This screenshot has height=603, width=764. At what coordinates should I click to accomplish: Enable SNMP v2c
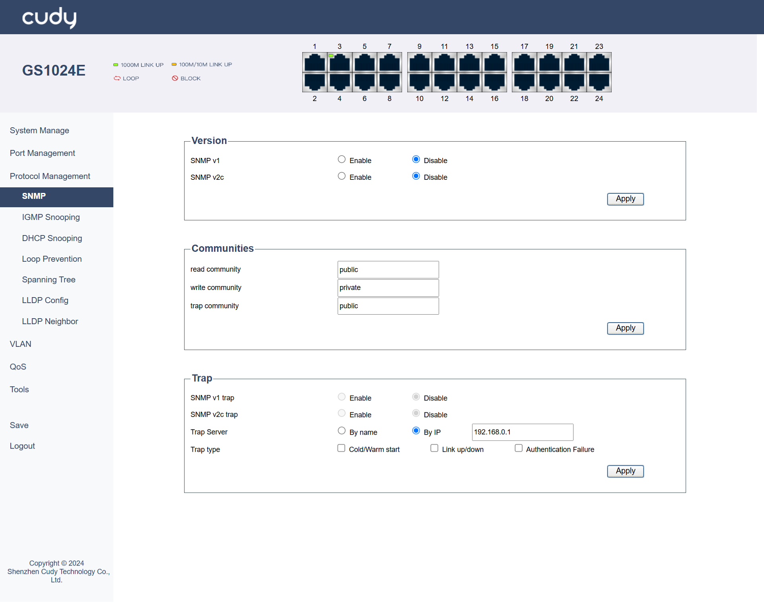tap(342, 176)
